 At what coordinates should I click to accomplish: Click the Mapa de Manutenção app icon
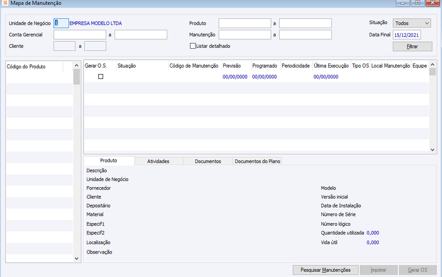(x=5, y=3)
